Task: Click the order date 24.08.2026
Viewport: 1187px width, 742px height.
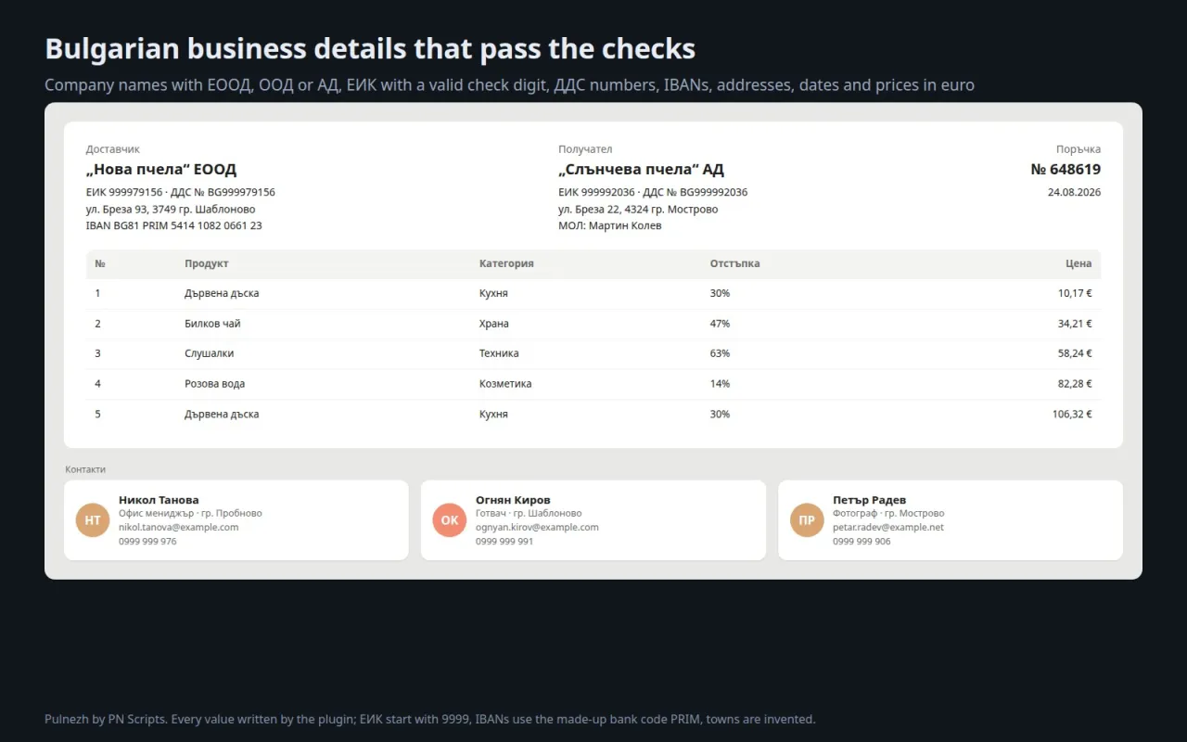Action: point(1075,192)
